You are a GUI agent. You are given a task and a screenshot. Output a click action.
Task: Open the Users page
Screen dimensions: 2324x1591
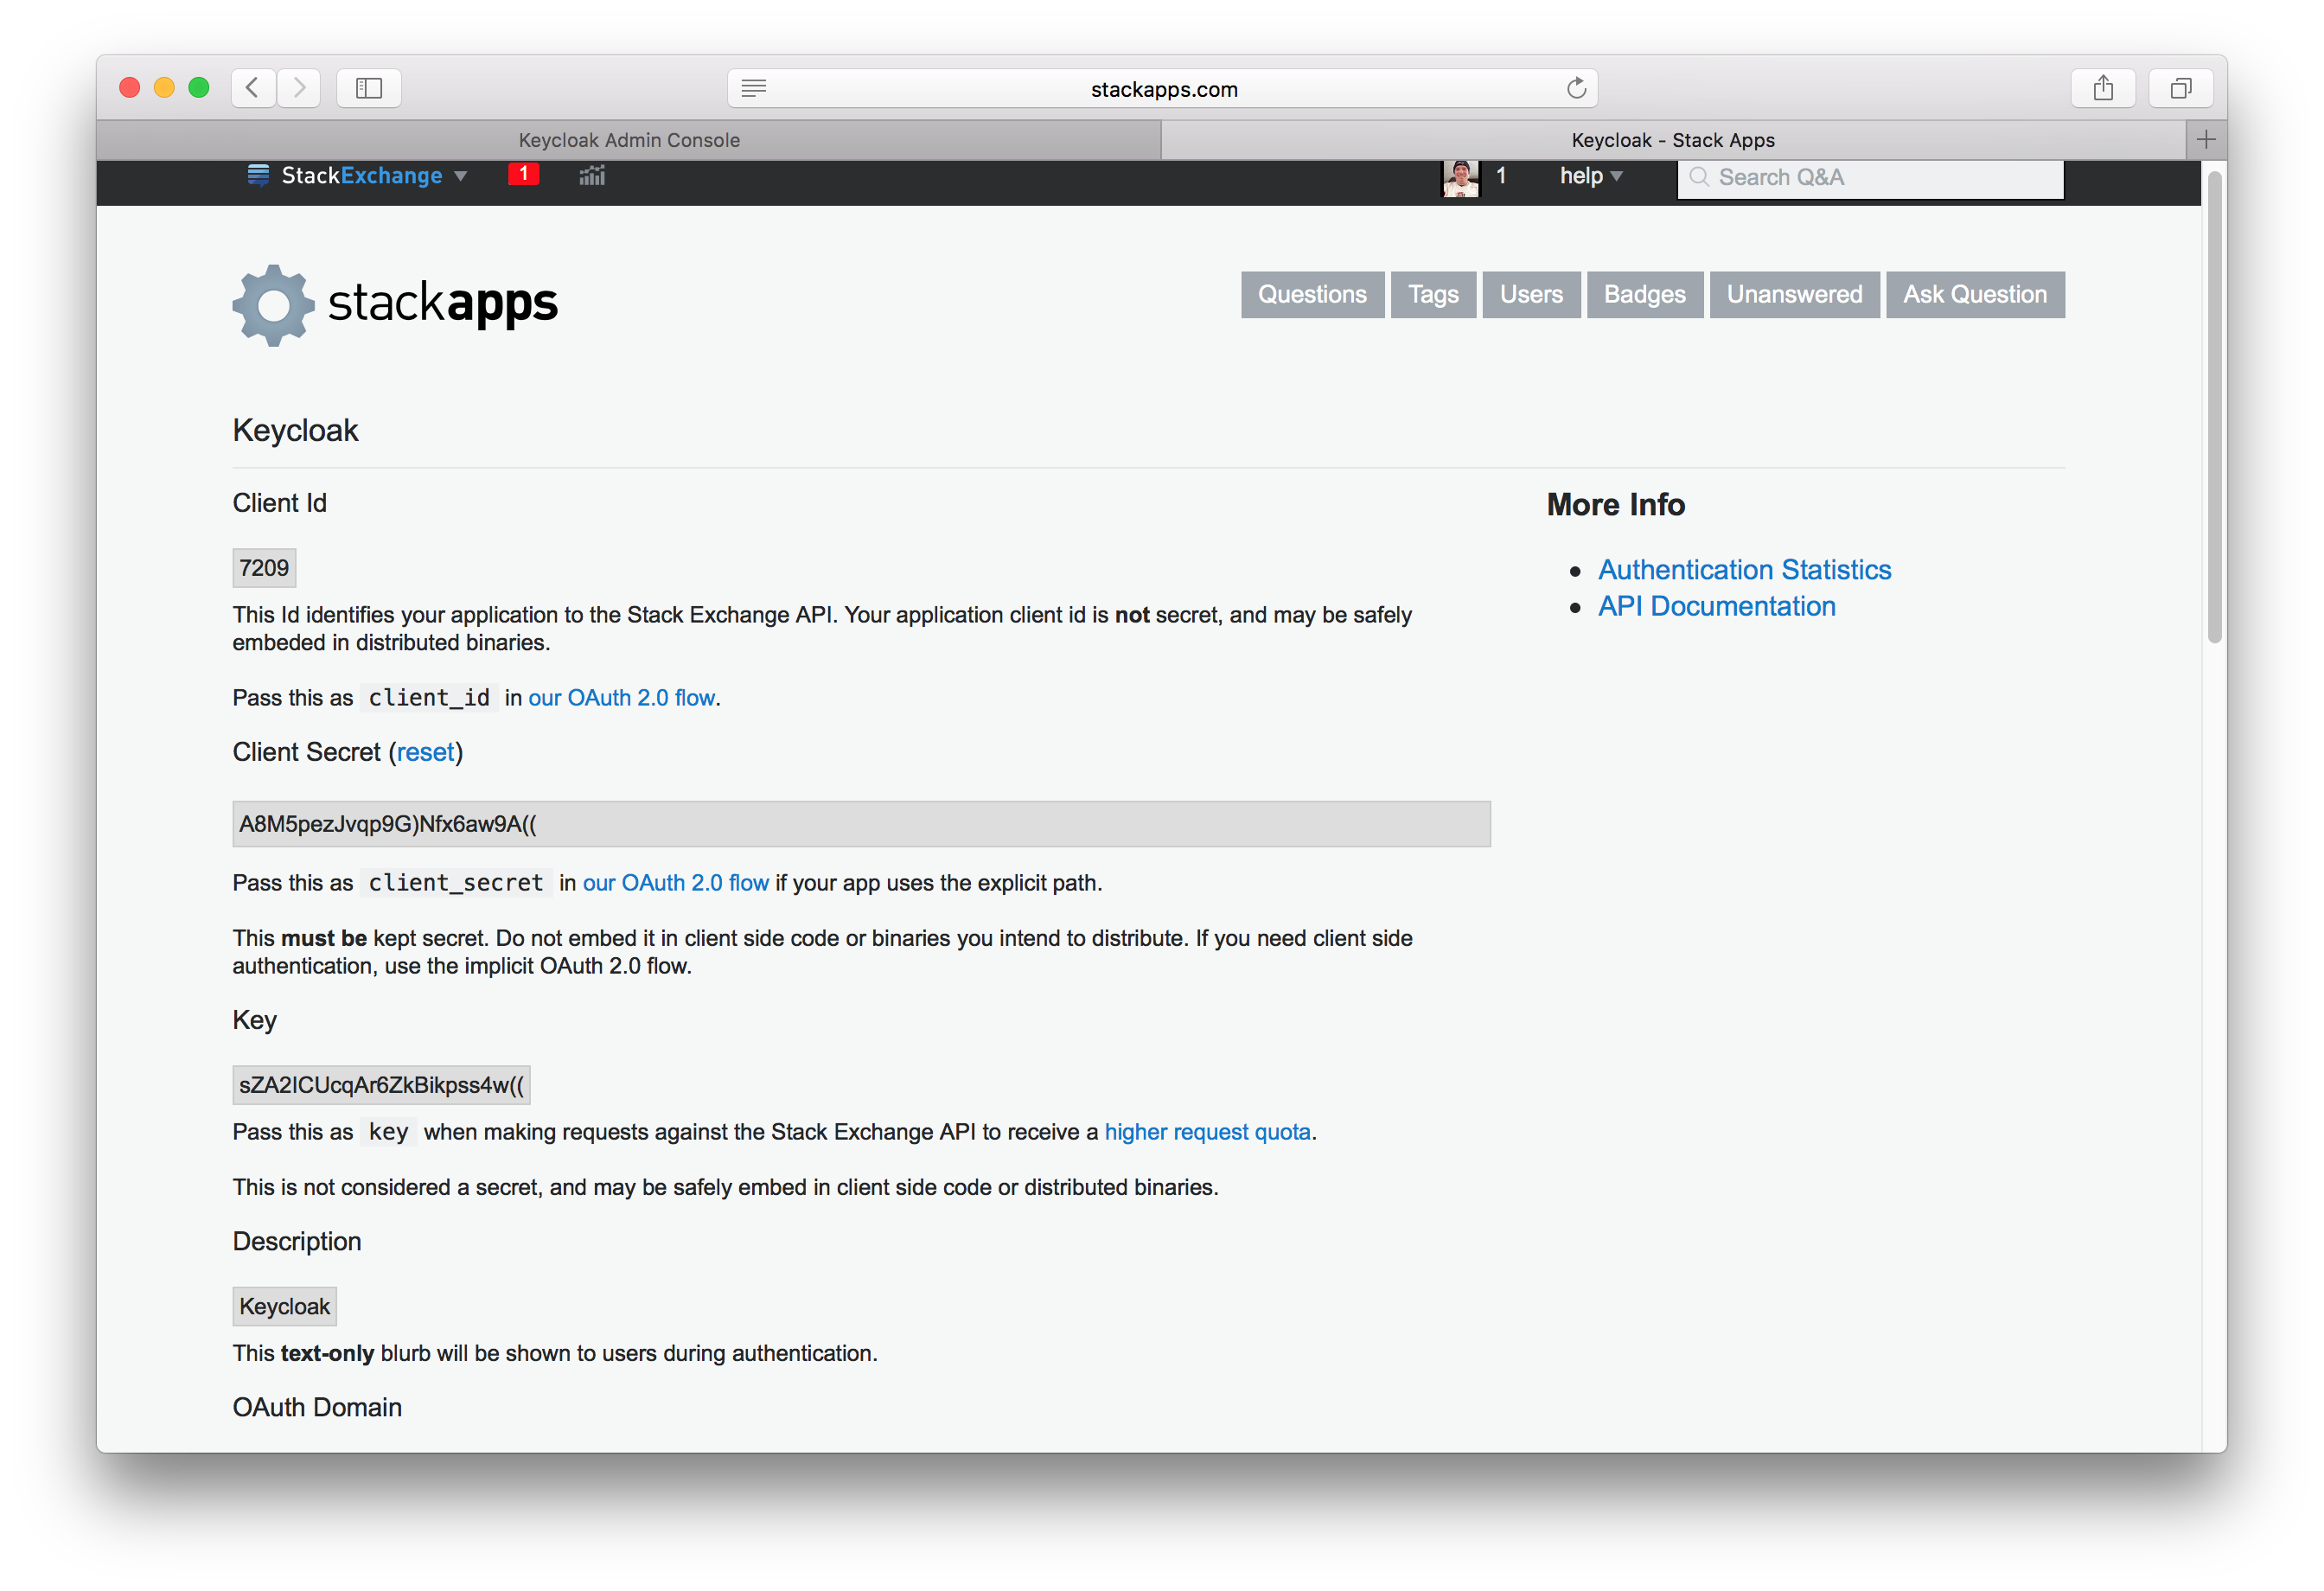1529,295
